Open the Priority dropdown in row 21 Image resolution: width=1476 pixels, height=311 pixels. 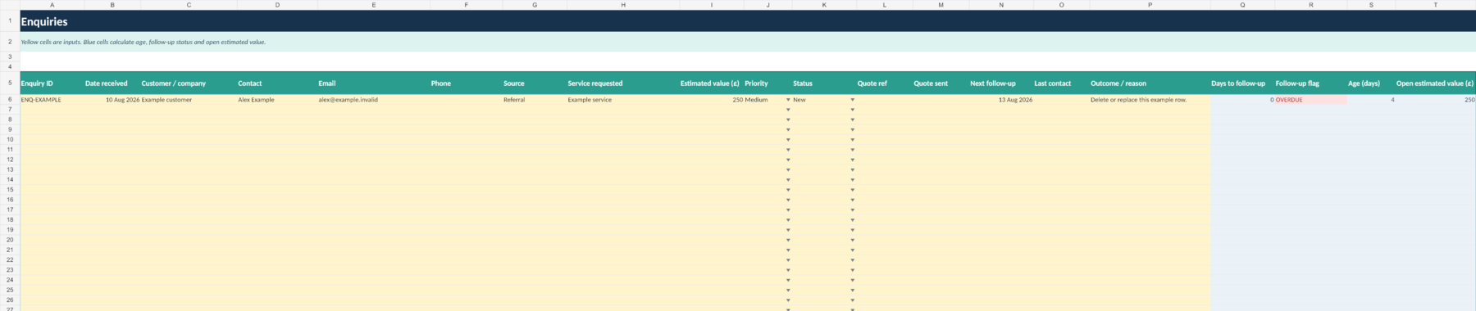click(x=788, y=250)
